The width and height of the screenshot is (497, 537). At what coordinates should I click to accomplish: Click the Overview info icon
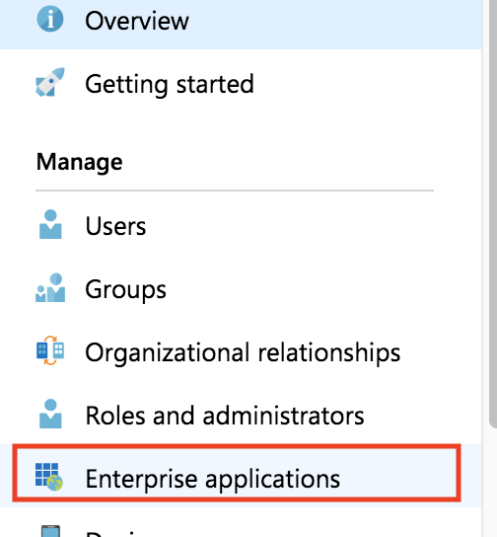click(x=50, y=19)
